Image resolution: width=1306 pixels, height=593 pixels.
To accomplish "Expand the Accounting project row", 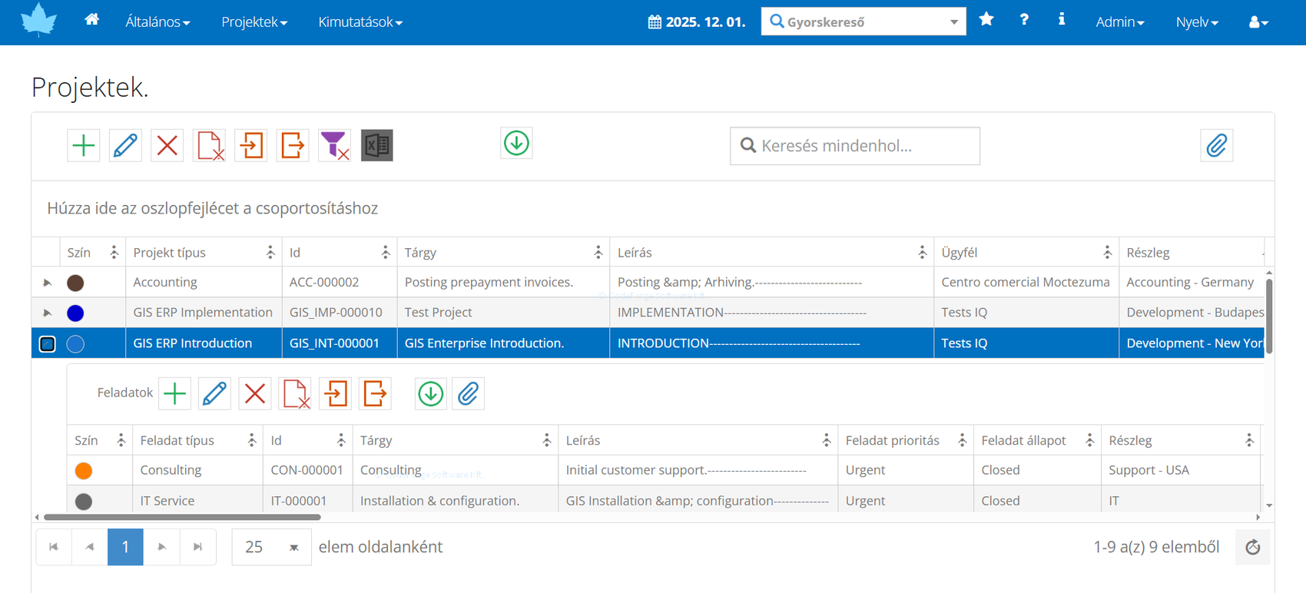I will [48, 283].
